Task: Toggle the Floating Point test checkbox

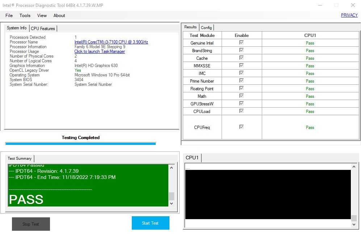Action: (241, 88)
